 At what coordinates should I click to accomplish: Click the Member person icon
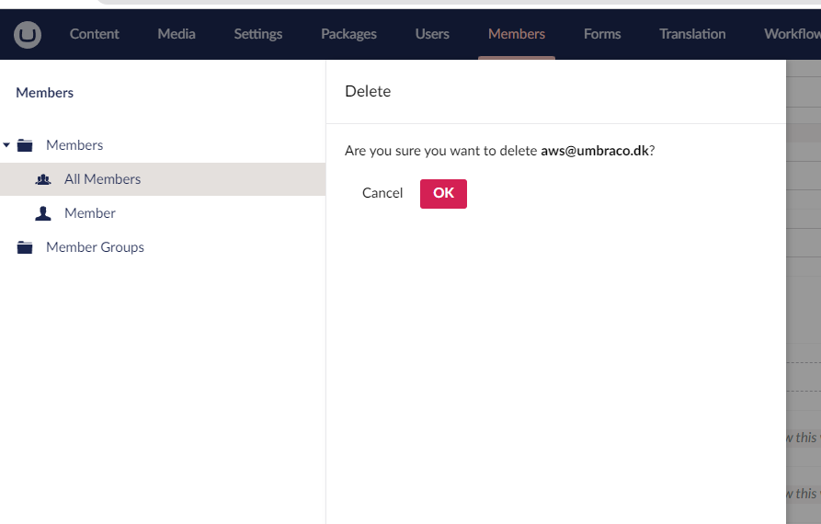43,213
